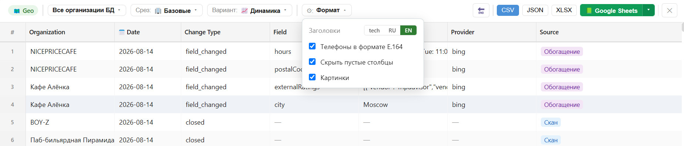This screenshot has height=146, width=684.
Task: Click 'closed' change type in row 6
Action: tap(195, 140)
